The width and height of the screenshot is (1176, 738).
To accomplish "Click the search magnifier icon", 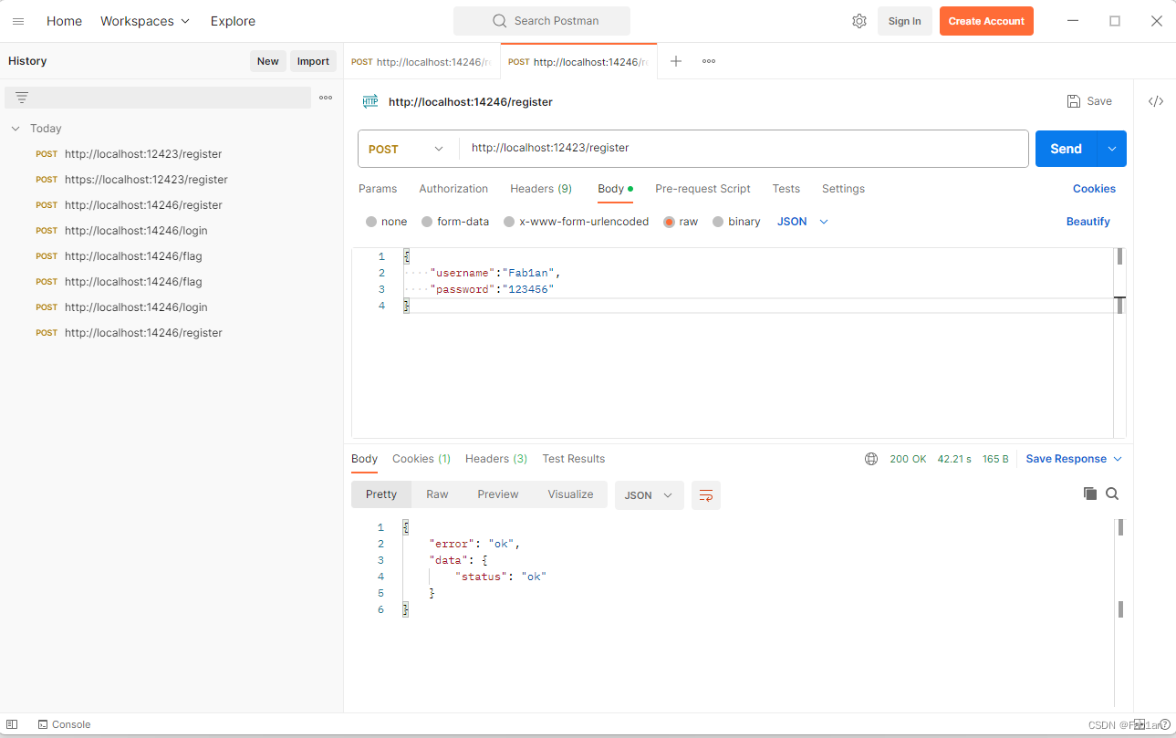I will 499,21.
